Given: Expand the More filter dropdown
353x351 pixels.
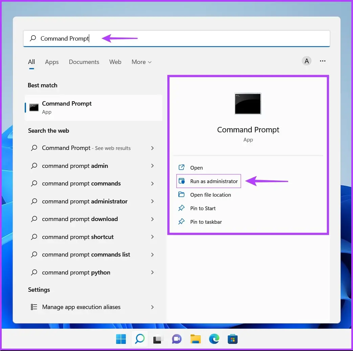Looking at the screenshot, I should click(x=141, y=62).
